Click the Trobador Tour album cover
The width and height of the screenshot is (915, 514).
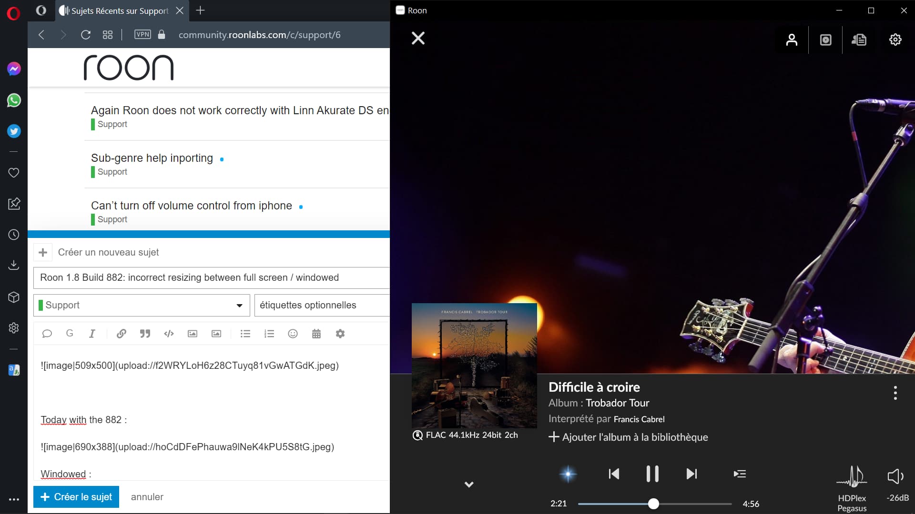[474, 366]
